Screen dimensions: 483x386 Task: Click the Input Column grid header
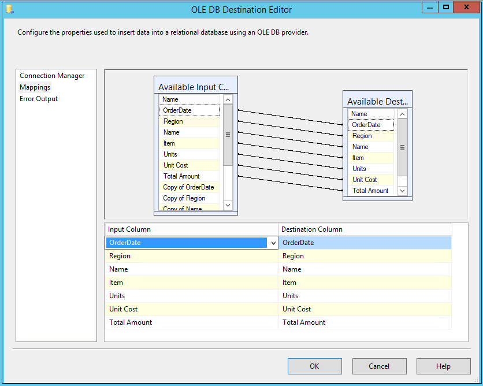tap(192, 229)
